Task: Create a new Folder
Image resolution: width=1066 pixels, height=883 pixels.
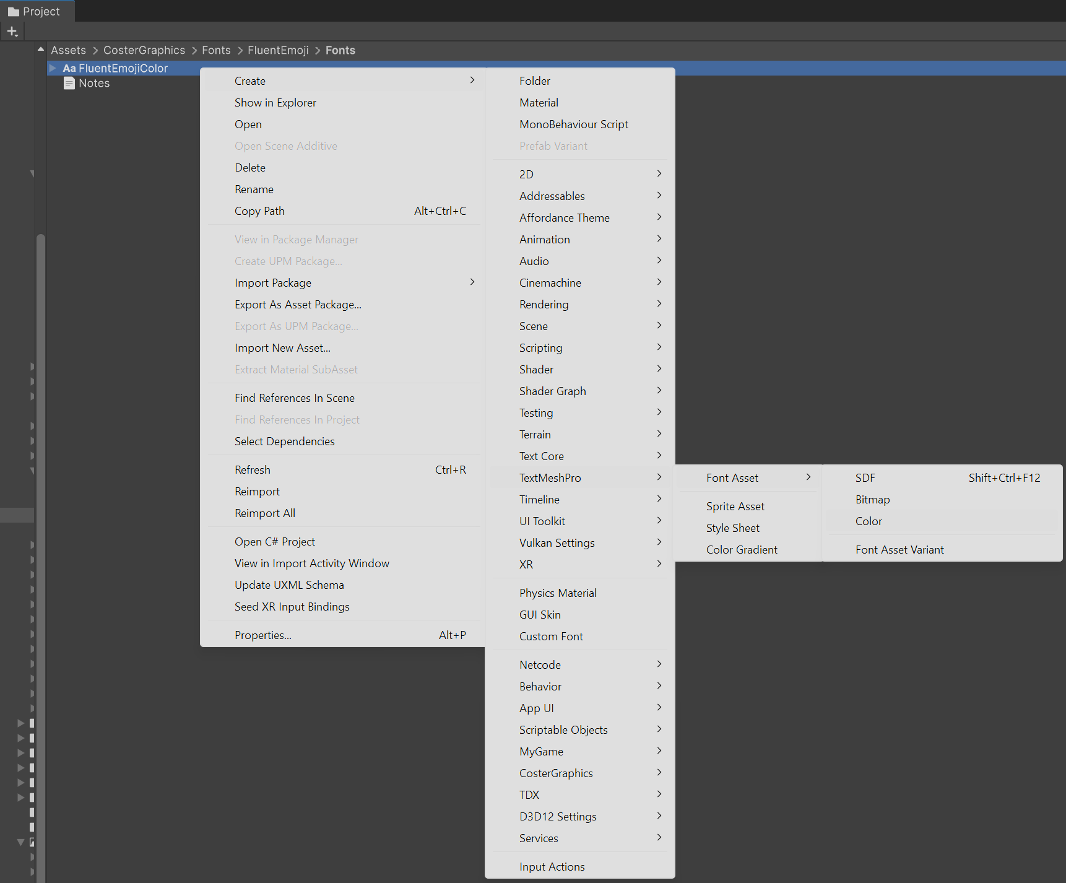Action: pyautogui.click(x=580, y=81)
